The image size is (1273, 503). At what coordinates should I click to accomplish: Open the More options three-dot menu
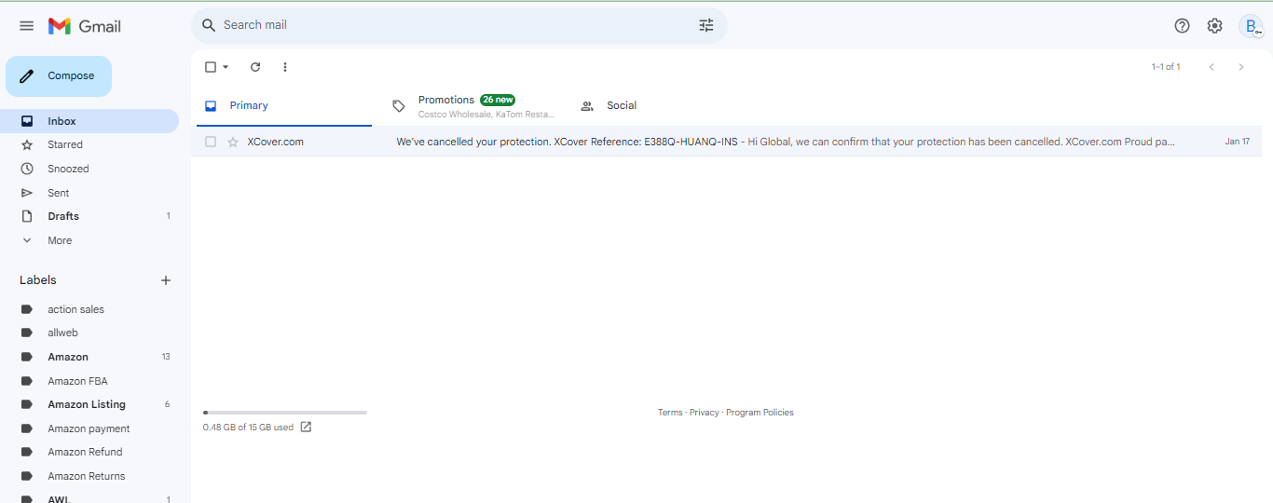point(285,67)
